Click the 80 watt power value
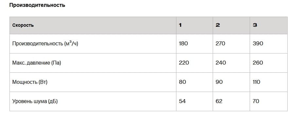Image resolution: width=304 pixels, height=120 pixels. (182, 82)
